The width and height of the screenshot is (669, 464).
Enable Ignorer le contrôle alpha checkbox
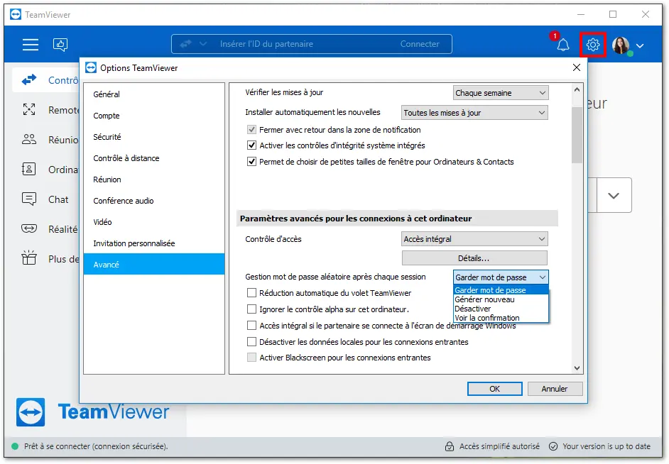click(x=251, y=309)
